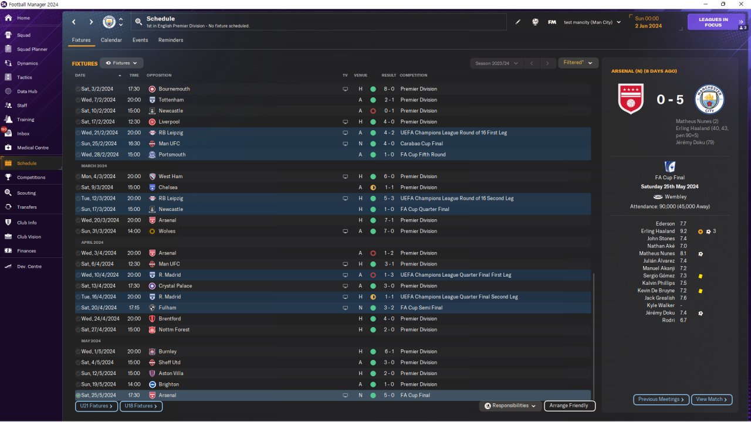Expand the chevrons beside the top-bar club badge
Image resolution: width=751 pixels, height=422 pixels.
(121, 22)
